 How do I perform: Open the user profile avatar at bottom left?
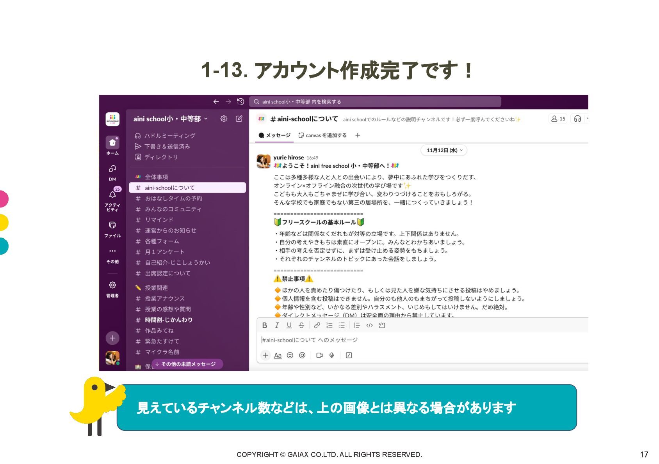pyautogui.click(x=112, y=358)
